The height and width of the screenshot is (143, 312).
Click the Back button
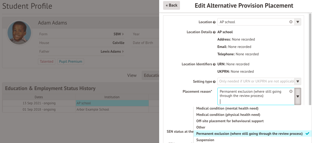tap(171, 5)
